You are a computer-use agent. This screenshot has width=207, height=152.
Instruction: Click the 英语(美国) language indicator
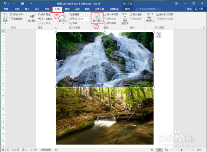click(x=46, y=150)
